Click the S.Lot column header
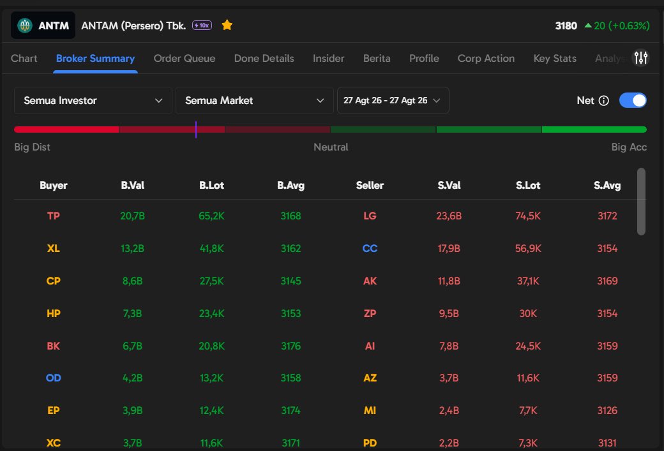Viewport: 664px width, 451px height. (x=528, y=185)
